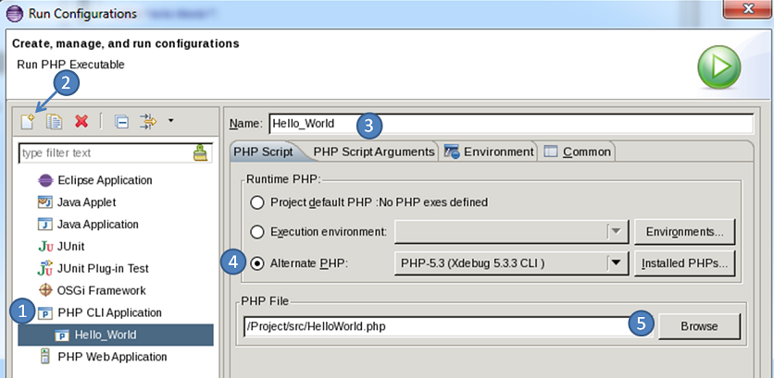
Task: Click the Eclipse Application purple sphere icon
Action: point(45,180)
